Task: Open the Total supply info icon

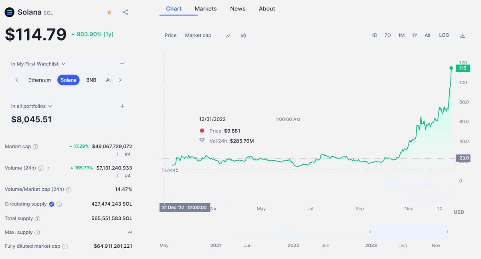Action: [x=38, y=219]
